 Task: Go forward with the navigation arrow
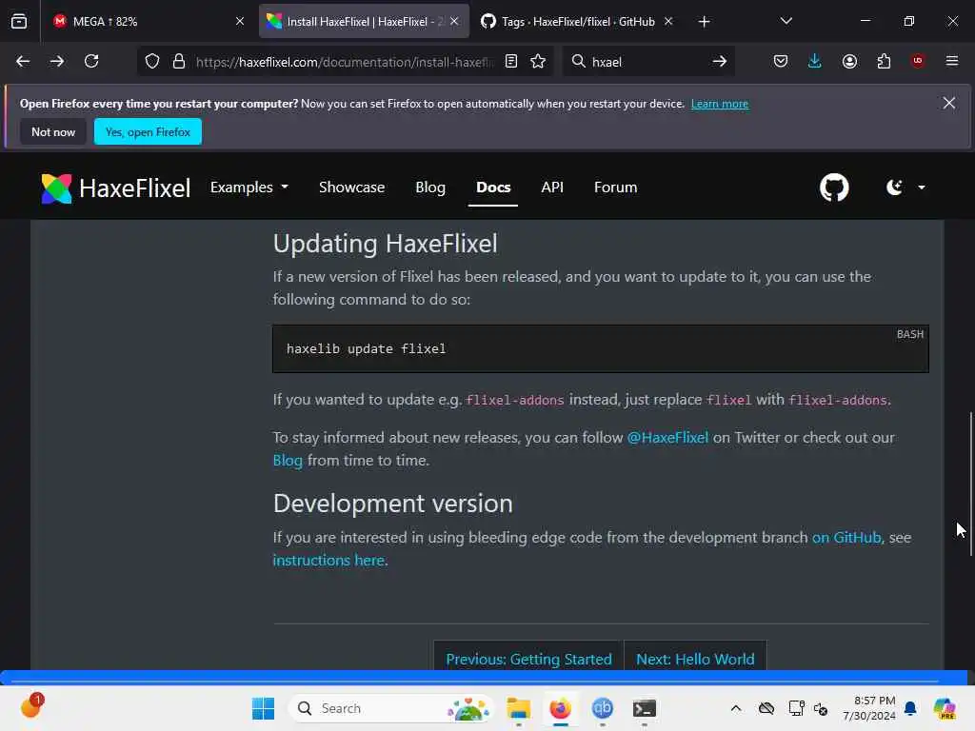pyautogui.click(x=56, y=61)
